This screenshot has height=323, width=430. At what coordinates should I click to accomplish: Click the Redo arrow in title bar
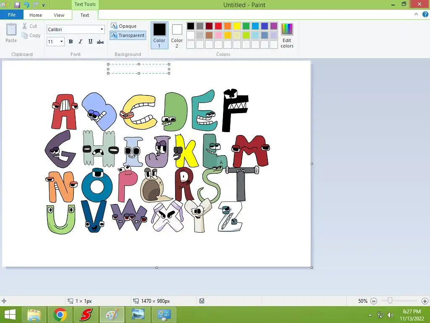coord(35,5)
